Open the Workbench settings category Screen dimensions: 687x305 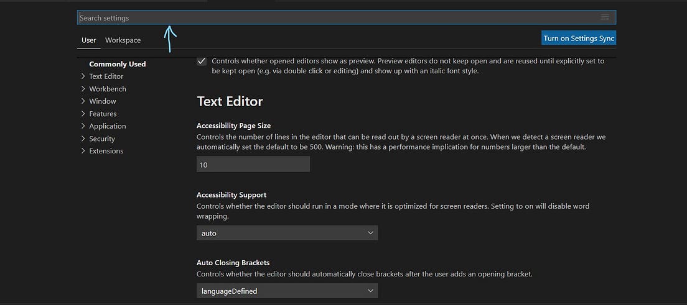(x=108, y=89)
